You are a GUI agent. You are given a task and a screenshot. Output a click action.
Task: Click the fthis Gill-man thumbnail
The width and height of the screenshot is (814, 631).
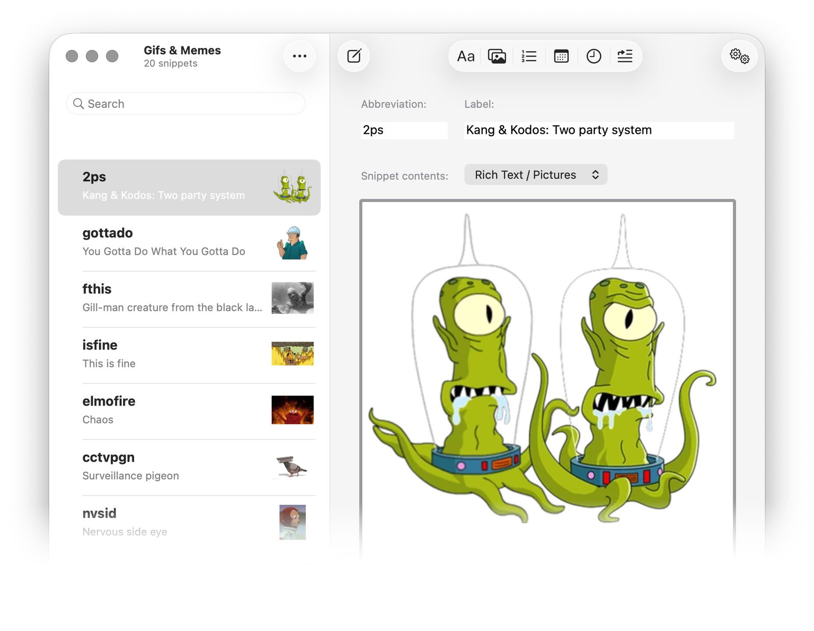point(293,298)
